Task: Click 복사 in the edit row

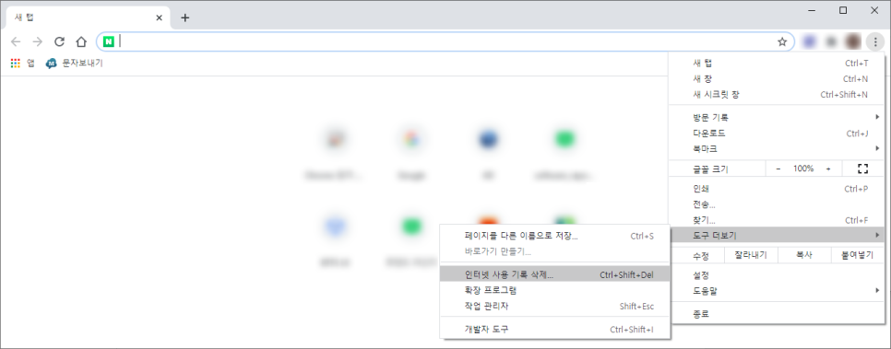Action: tap(804, 255)
